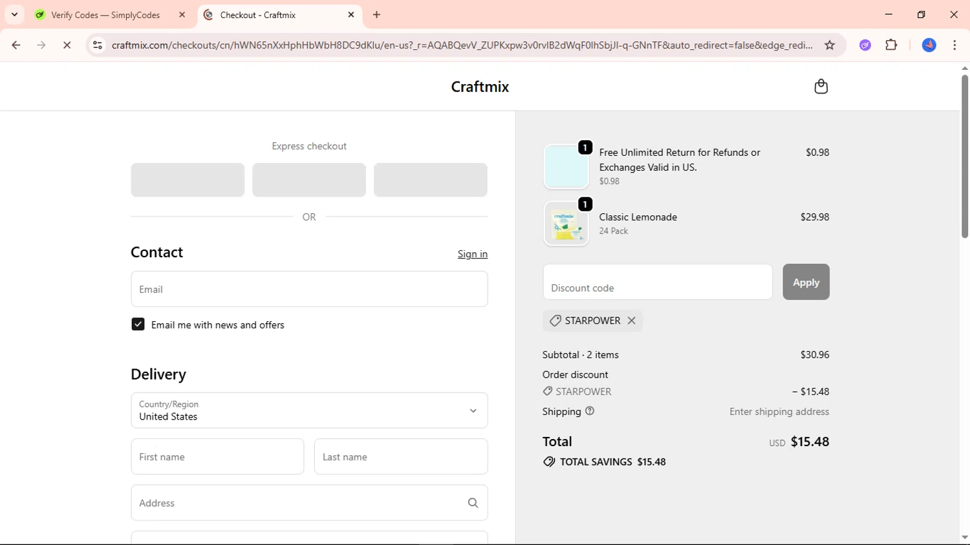The image size is (970, 545).
Task: Open Chrome's three-dot menu
Action: coord(954,45)
